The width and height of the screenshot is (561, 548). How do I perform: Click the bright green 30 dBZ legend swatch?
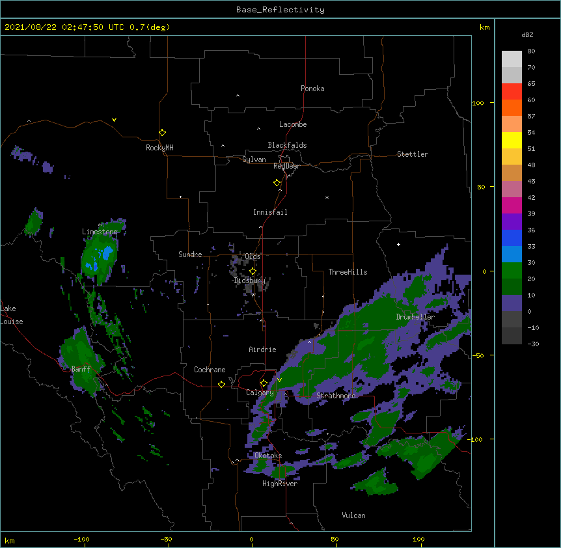coord(512,271)
